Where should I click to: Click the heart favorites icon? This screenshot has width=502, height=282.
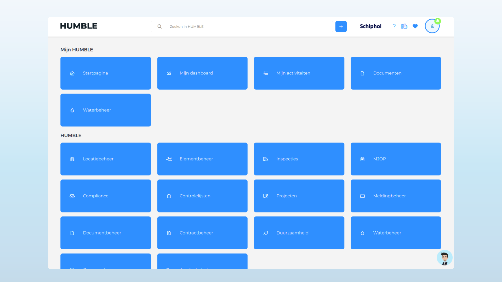(x=415, y=26)
